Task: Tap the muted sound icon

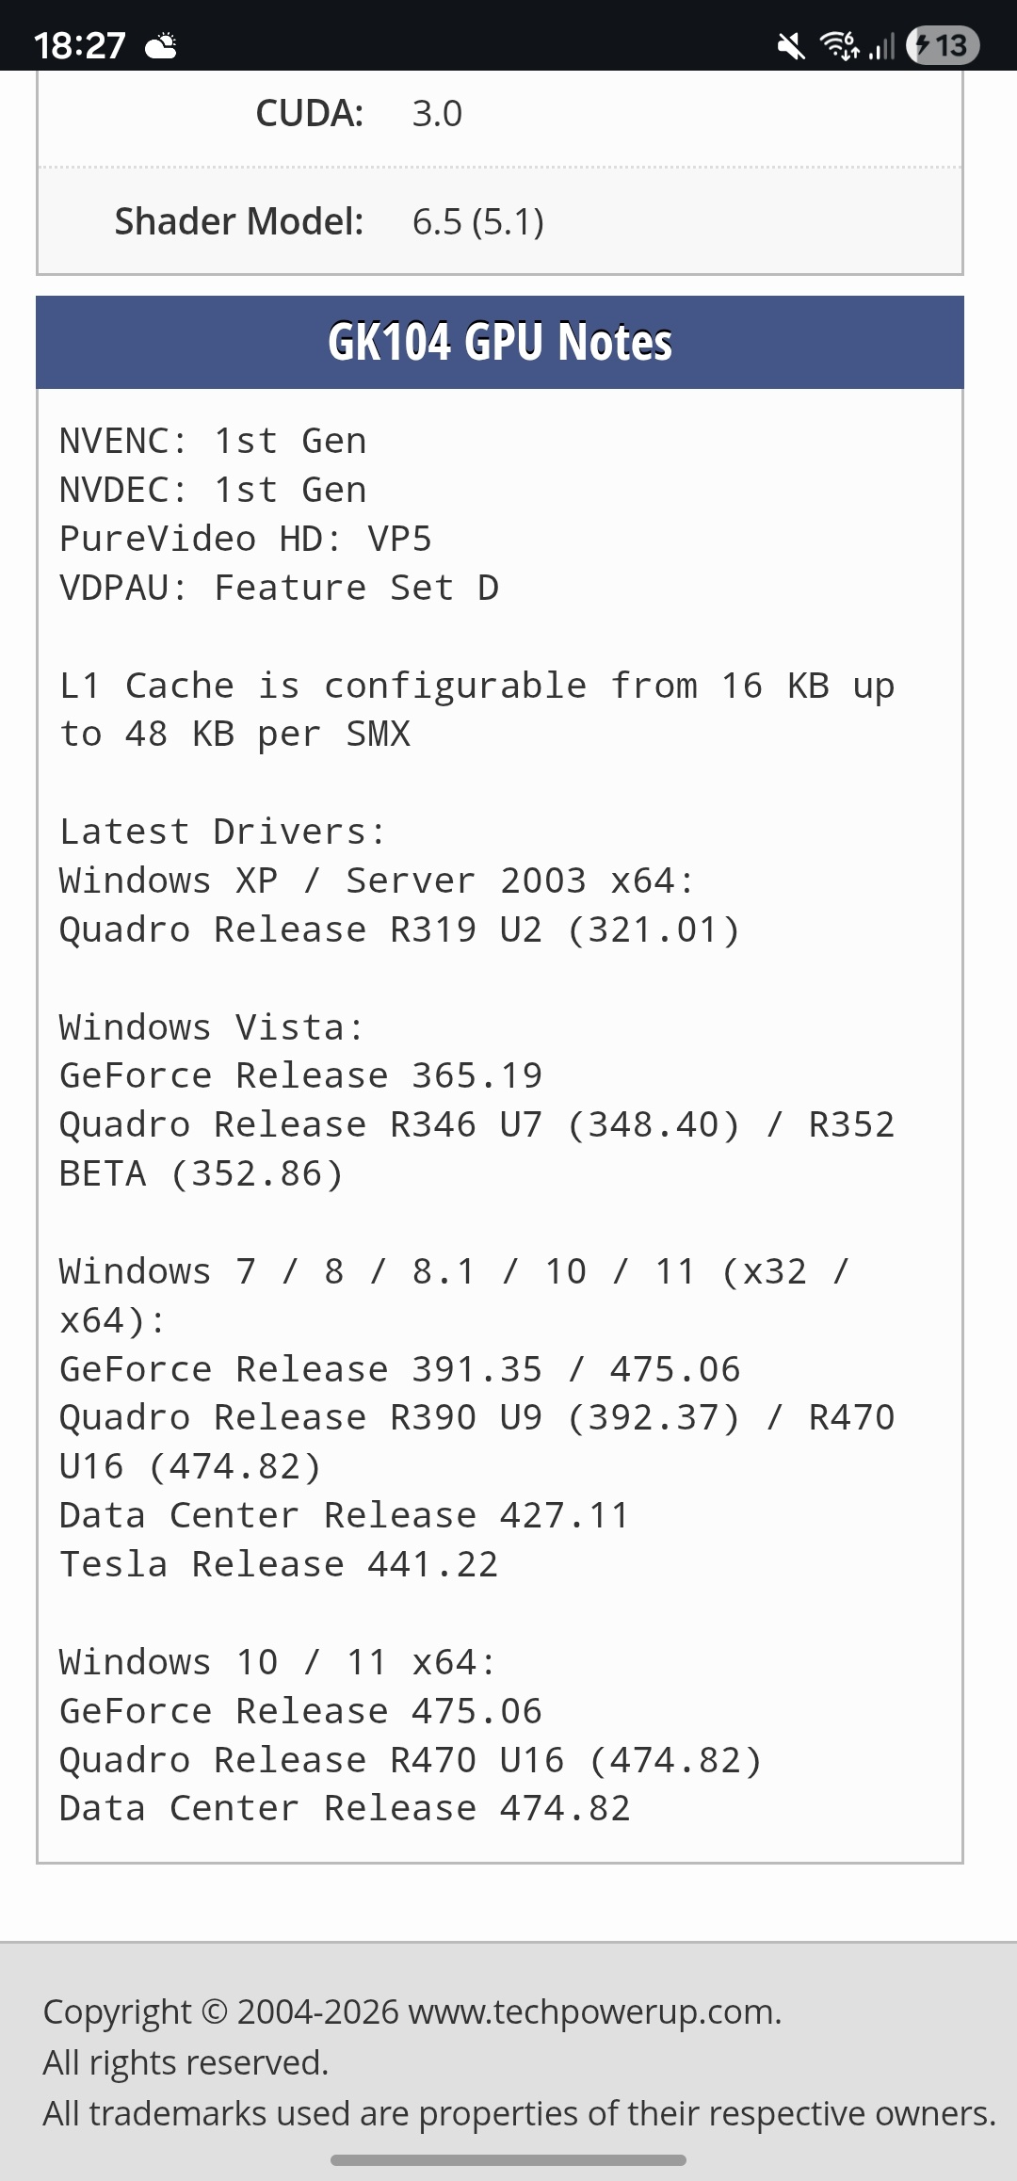Action: (791, 45)
